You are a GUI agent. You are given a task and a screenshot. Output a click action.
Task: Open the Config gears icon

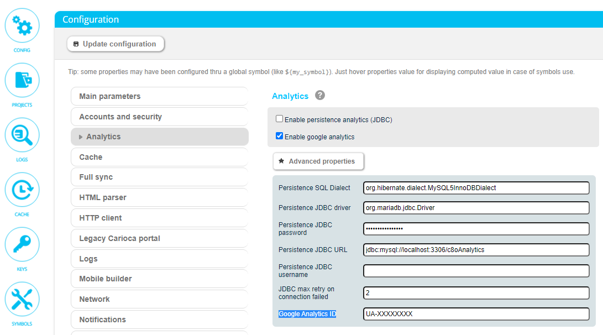22,25
